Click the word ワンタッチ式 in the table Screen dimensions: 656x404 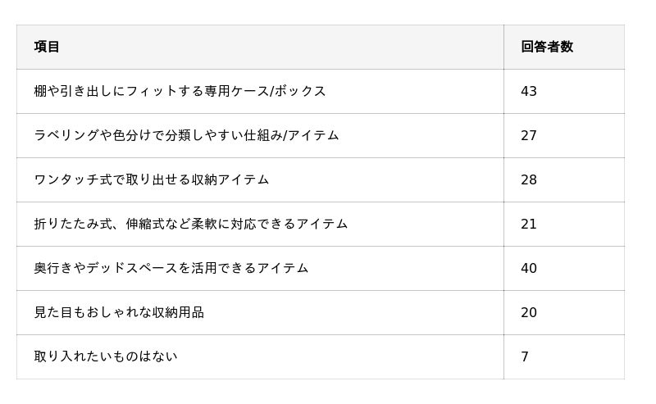[73, 179]
